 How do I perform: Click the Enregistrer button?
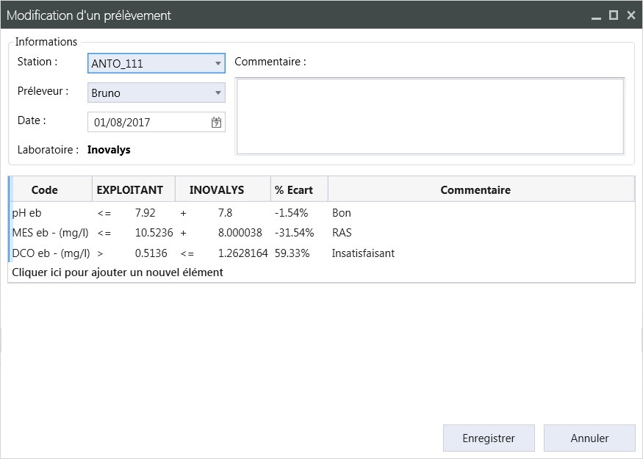point(489,438)
